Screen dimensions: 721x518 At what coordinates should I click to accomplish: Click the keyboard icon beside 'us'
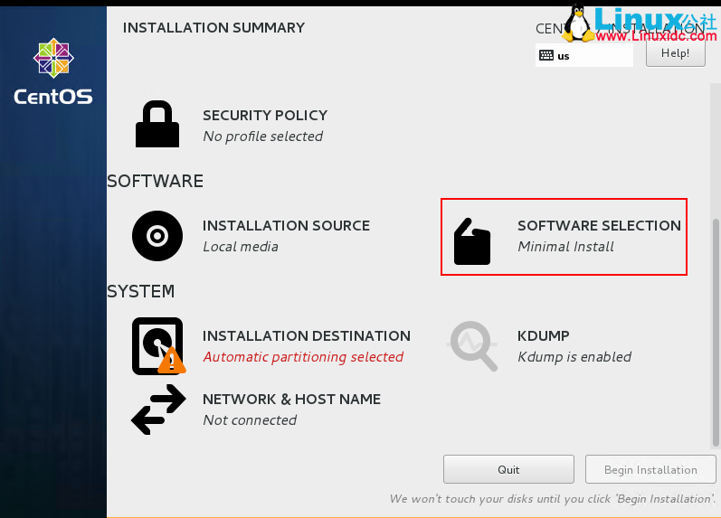(x=545, y=55)
